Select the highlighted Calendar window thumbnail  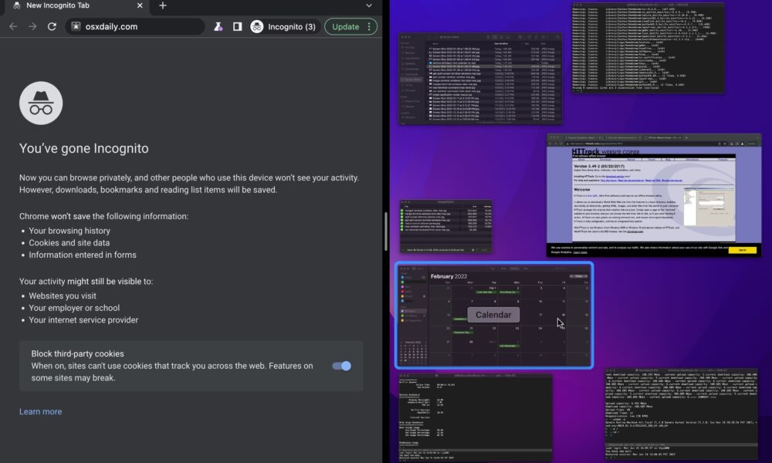click(494, 316)
